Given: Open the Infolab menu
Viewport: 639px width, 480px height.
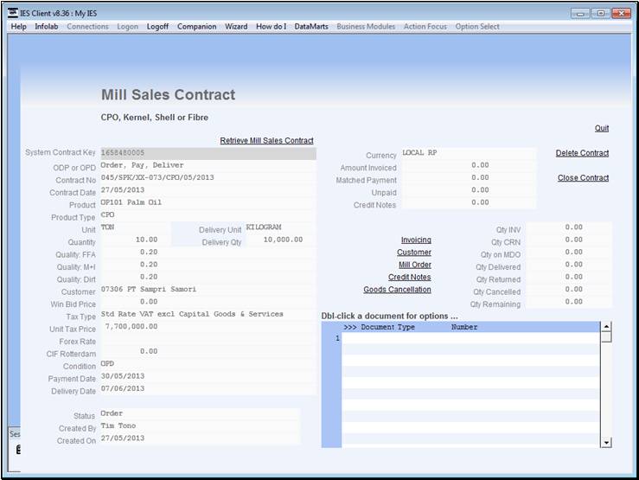Looking at the screenshot, I should click(47, 27).
